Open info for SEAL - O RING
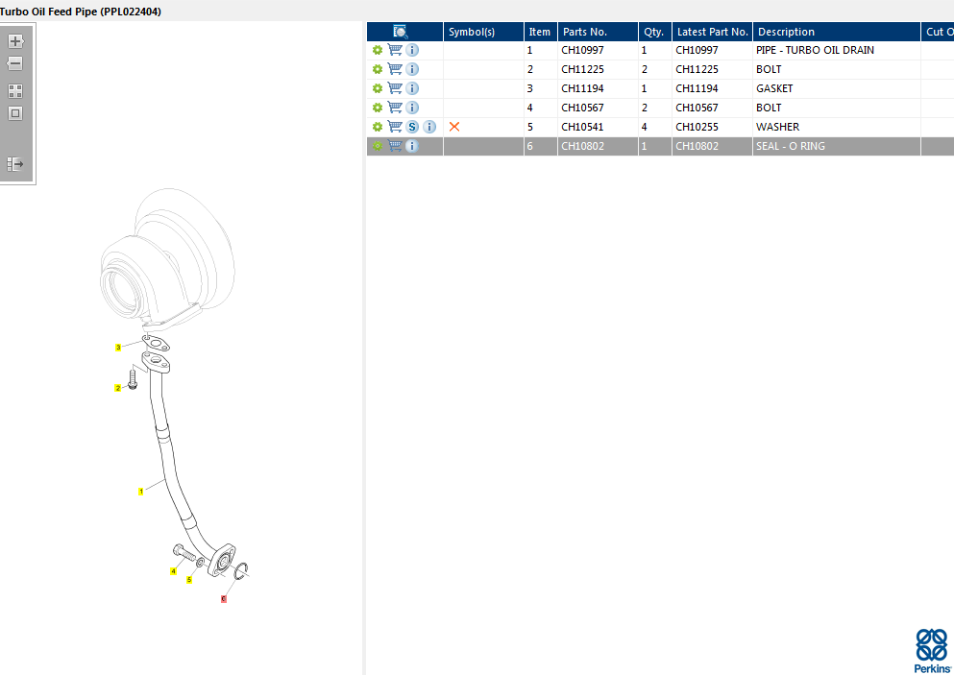The image size is (954, 675). pos(412,146)
